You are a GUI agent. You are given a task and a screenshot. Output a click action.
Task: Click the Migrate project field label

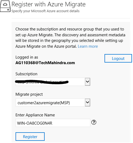point(29,94)
